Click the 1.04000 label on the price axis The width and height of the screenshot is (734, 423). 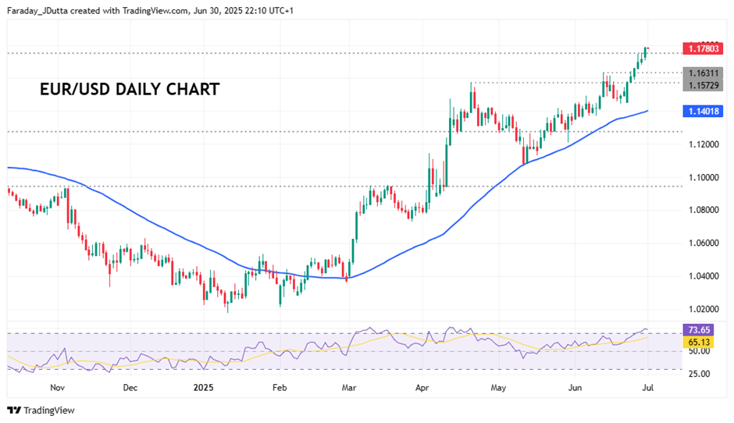pos(703,276)
